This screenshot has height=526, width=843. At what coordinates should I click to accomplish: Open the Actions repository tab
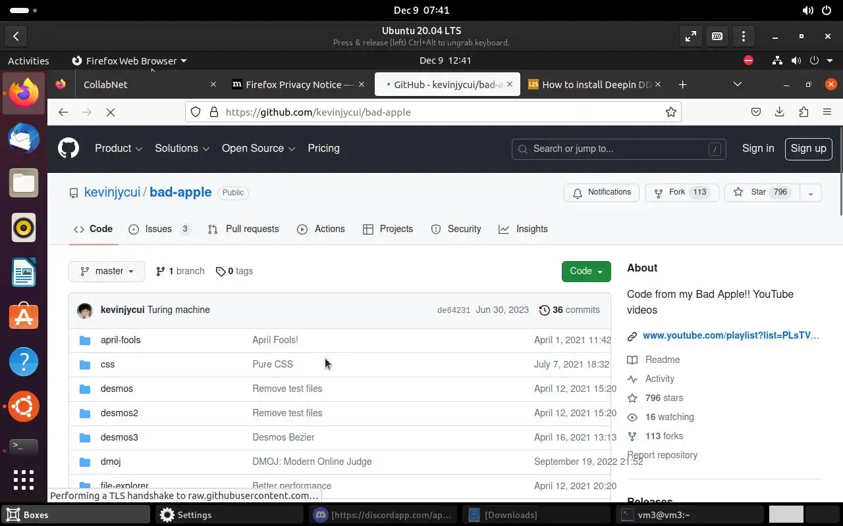(x=321, y=229)
